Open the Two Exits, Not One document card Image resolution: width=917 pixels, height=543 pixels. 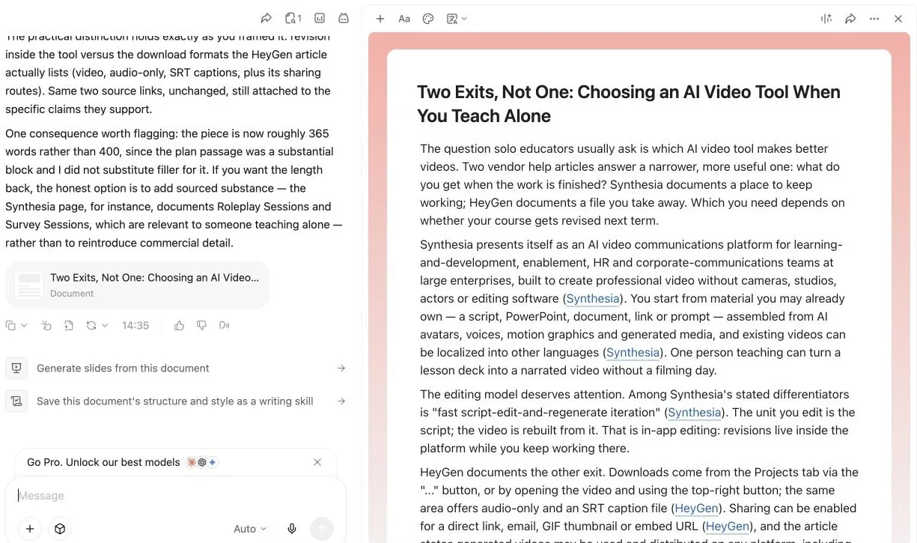(x=138, y=285)
